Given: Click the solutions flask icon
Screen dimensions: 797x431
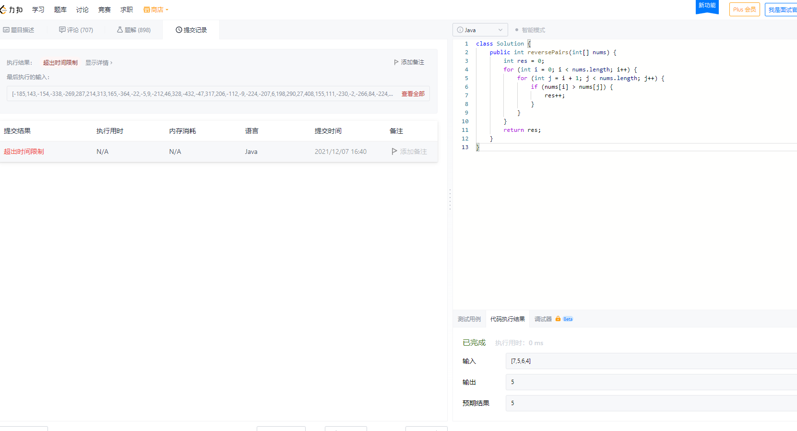Looking at the screenshot, I should click(x=120, y=30).
